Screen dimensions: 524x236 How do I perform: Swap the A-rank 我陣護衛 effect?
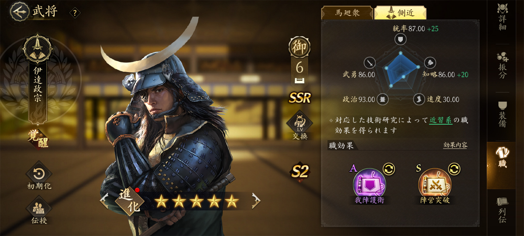coord(389,168)
